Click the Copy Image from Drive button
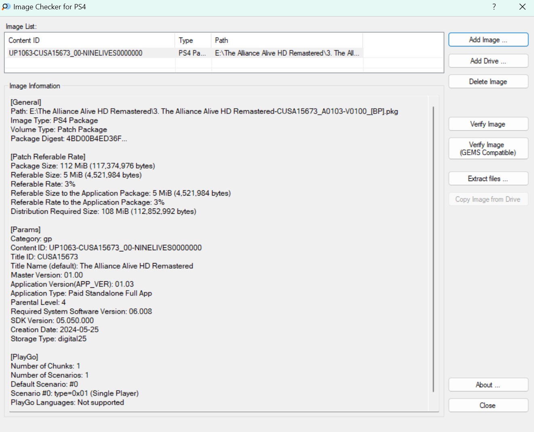Image resolution: width=534 pixels, height=432 pixels. 488,199
